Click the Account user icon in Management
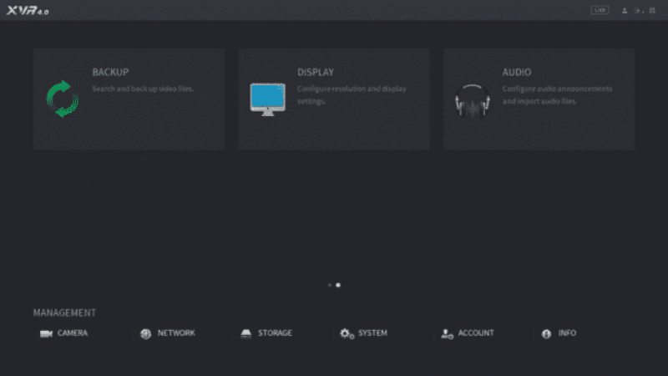 [x=447, y=333]
